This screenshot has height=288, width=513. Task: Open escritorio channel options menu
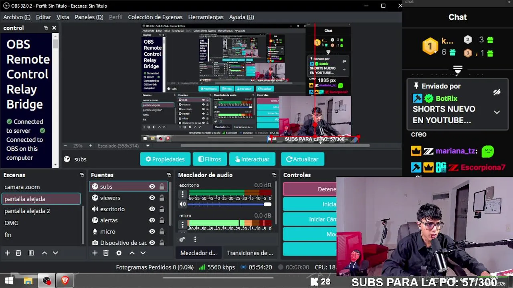coord(183,194)
